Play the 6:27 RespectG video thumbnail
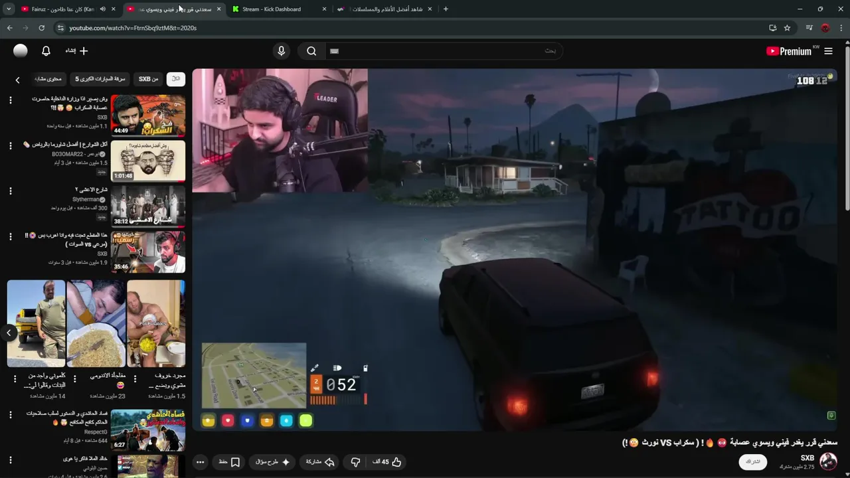Image resolution: width=850 pixels, height=478 pixels. 148,430
